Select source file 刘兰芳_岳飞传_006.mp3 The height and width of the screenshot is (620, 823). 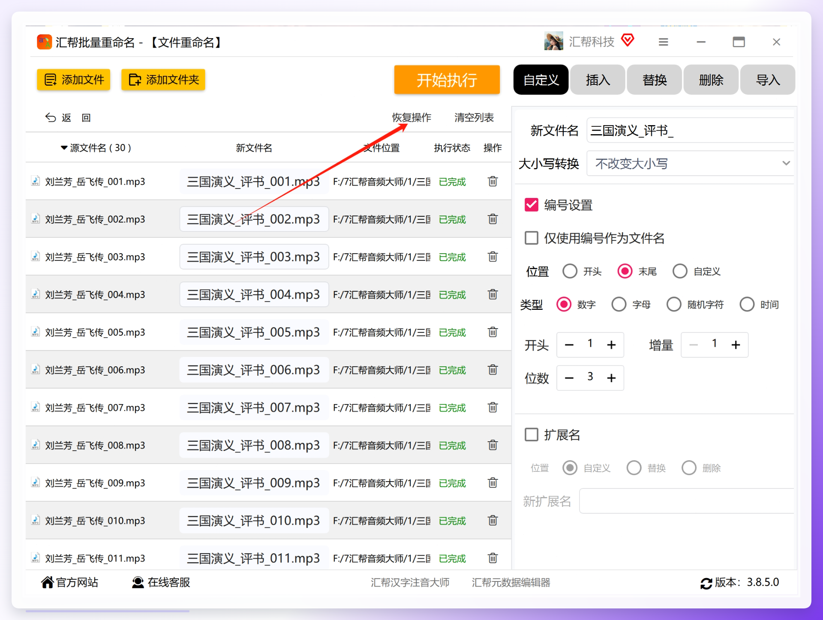click(95, 370)
